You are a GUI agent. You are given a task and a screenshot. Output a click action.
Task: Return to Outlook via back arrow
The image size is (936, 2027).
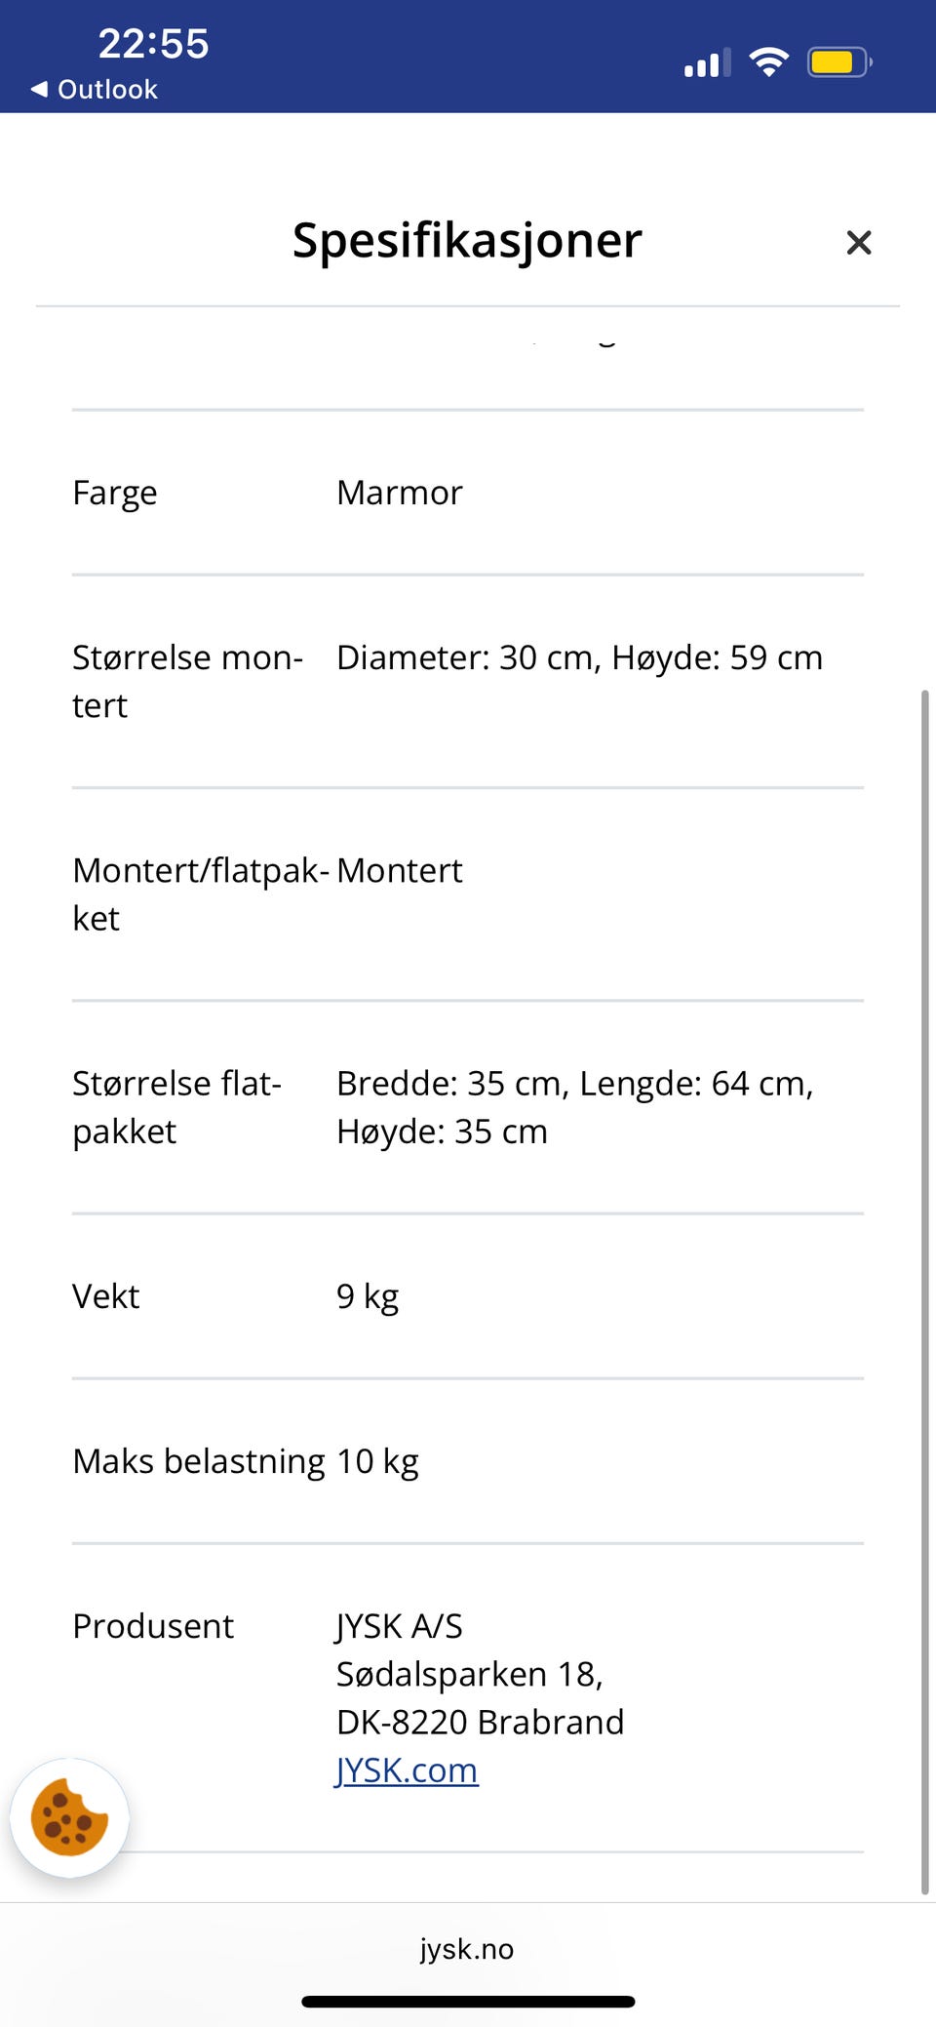point(94,90)
